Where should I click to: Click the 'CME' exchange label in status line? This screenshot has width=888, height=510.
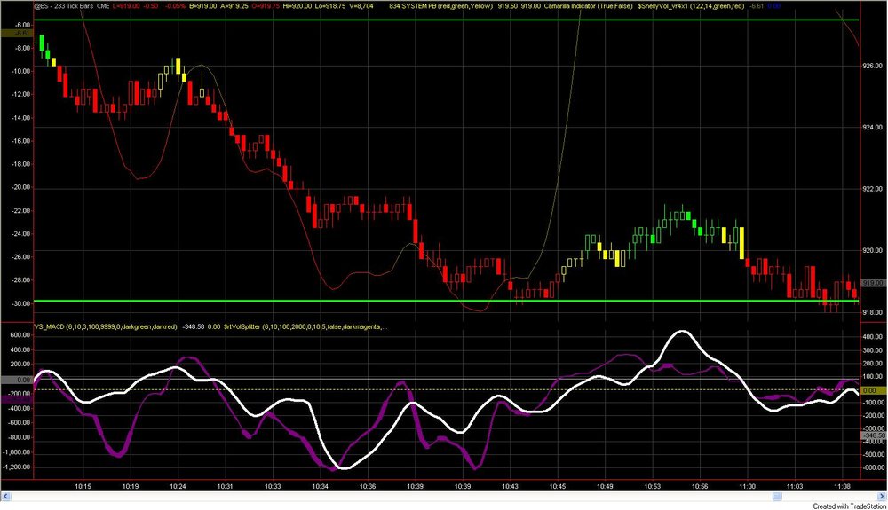point(103,6)
